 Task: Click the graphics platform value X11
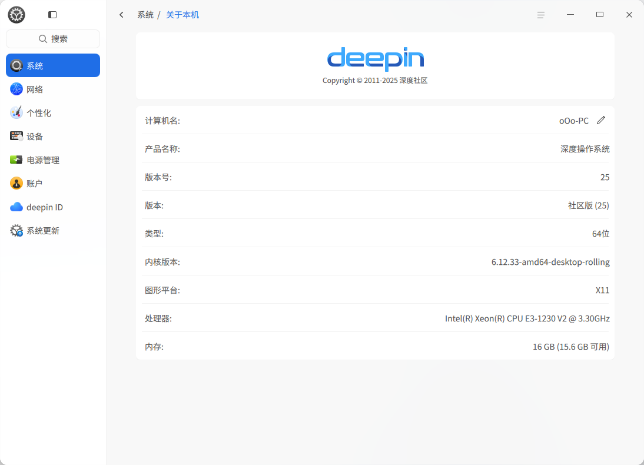[x=603, y=290]
